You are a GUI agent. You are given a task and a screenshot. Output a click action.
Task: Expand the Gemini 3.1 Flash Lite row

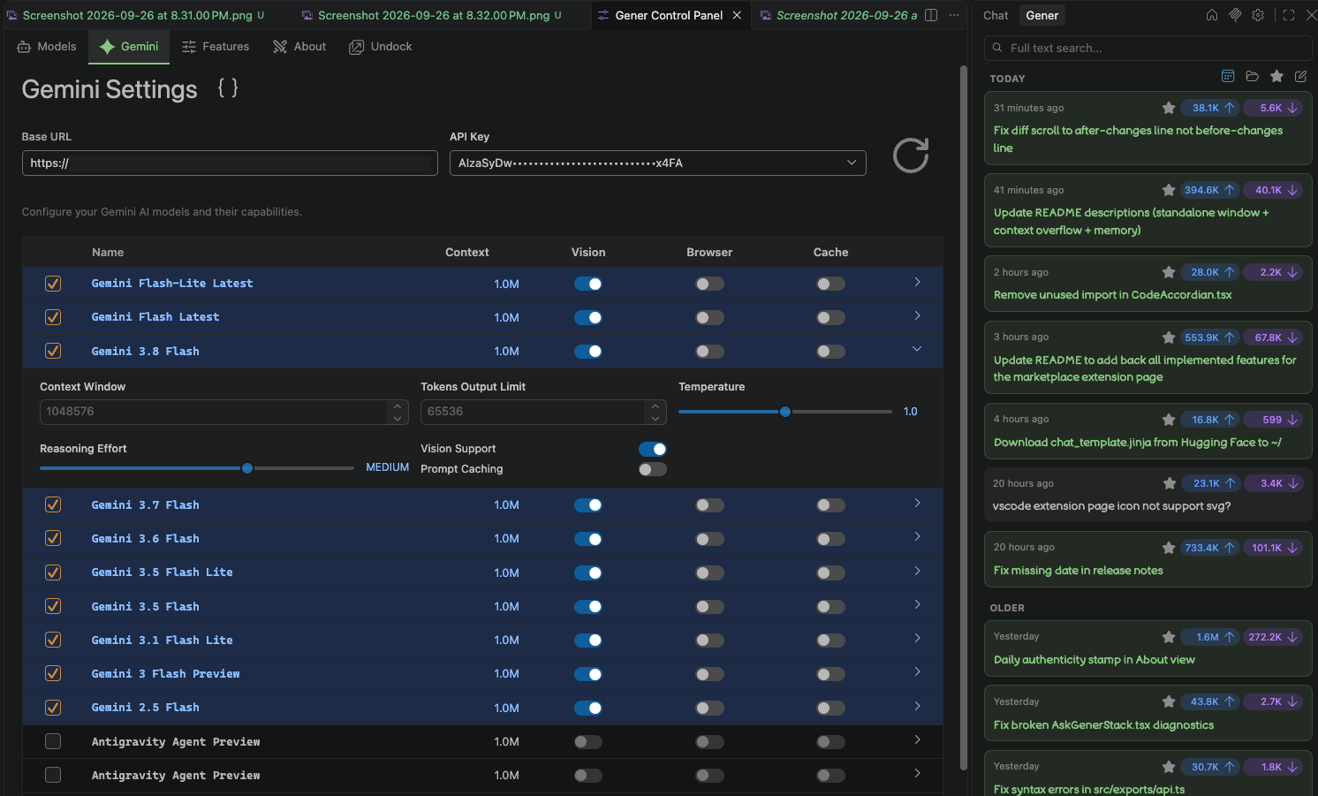[x=917, y=638]
